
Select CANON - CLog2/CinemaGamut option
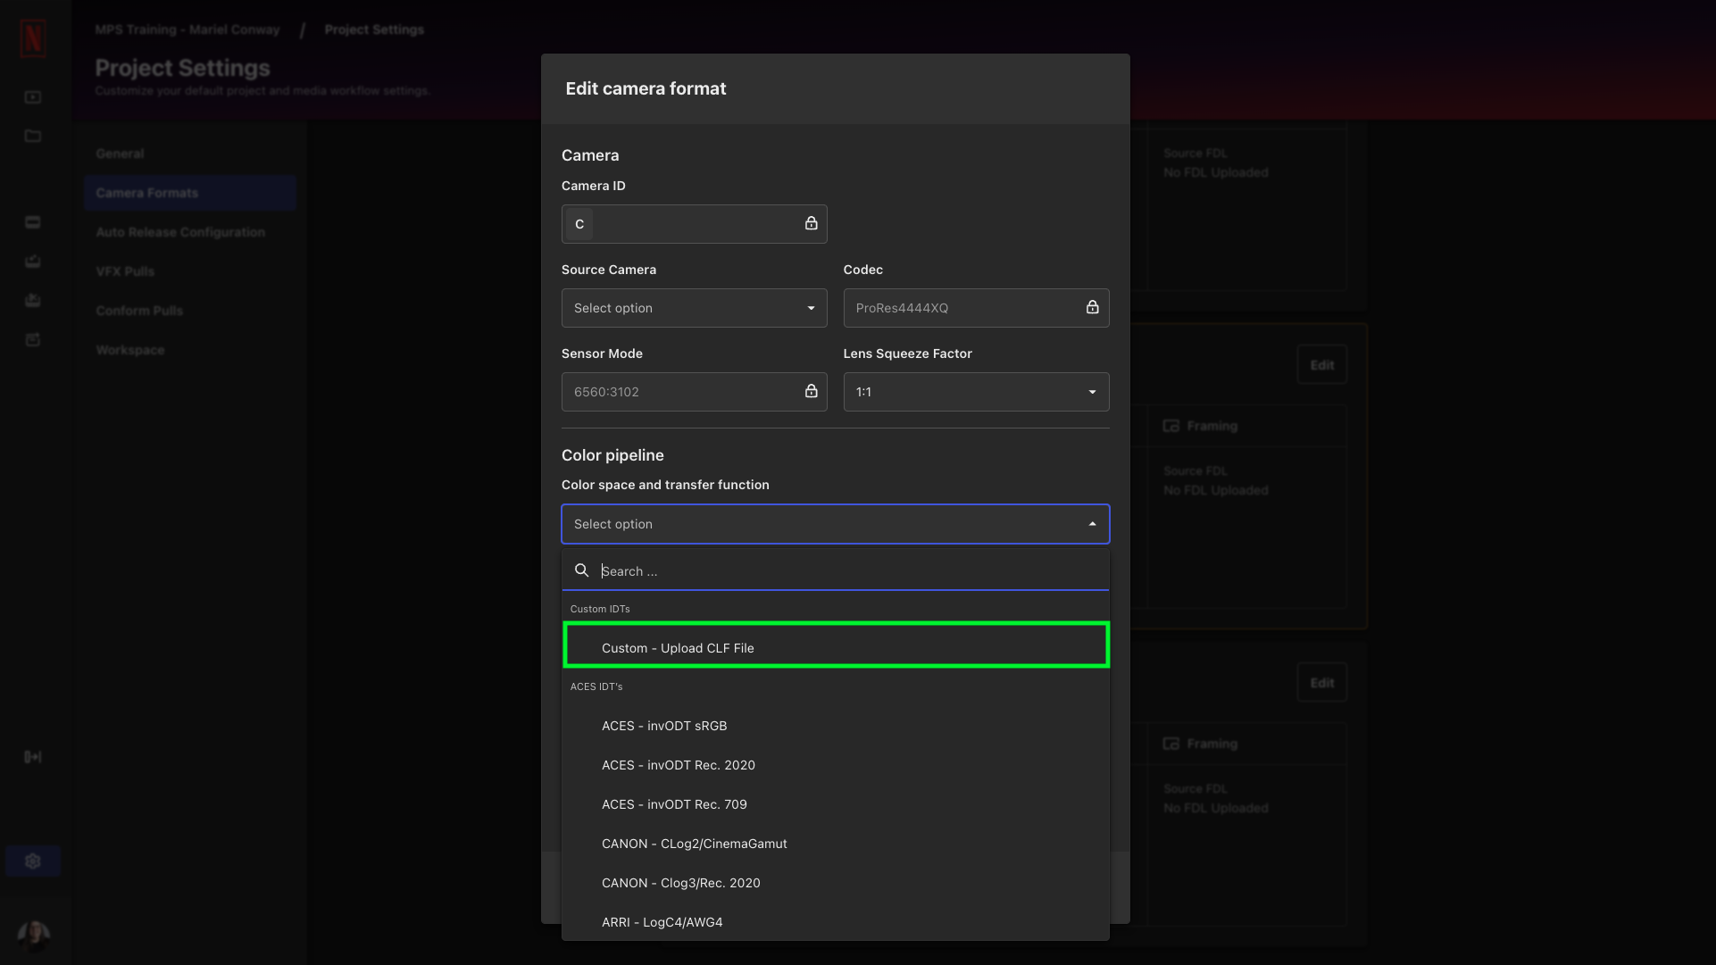pos(835,844)
